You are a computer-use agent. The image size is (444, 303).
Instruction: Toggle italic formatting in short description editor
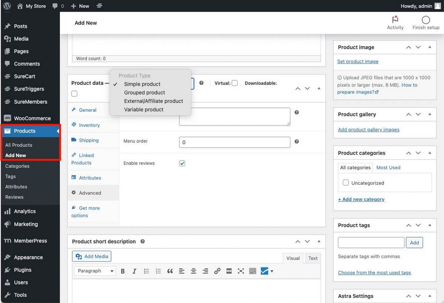pos(134,271)
